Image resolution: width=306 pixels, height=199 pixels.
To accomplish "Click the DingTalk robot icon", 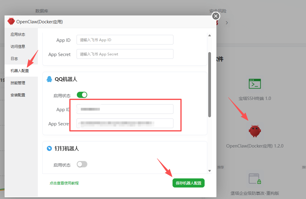I will pyautogui.click(x=49, y=148).
